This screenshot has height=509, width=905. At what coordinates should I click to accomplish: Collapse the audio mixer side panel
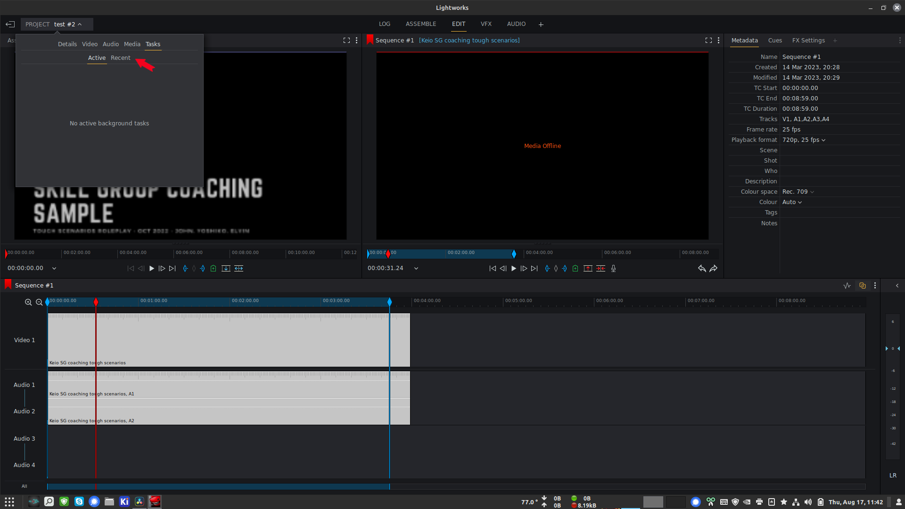(897, 286)
